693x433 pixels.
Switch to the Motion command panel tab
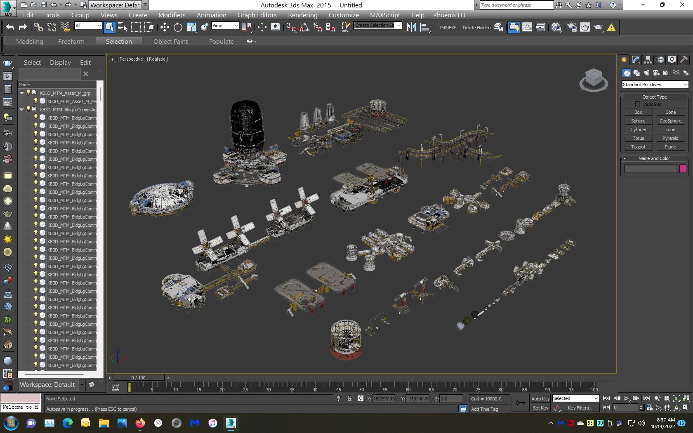pos(660,60)
